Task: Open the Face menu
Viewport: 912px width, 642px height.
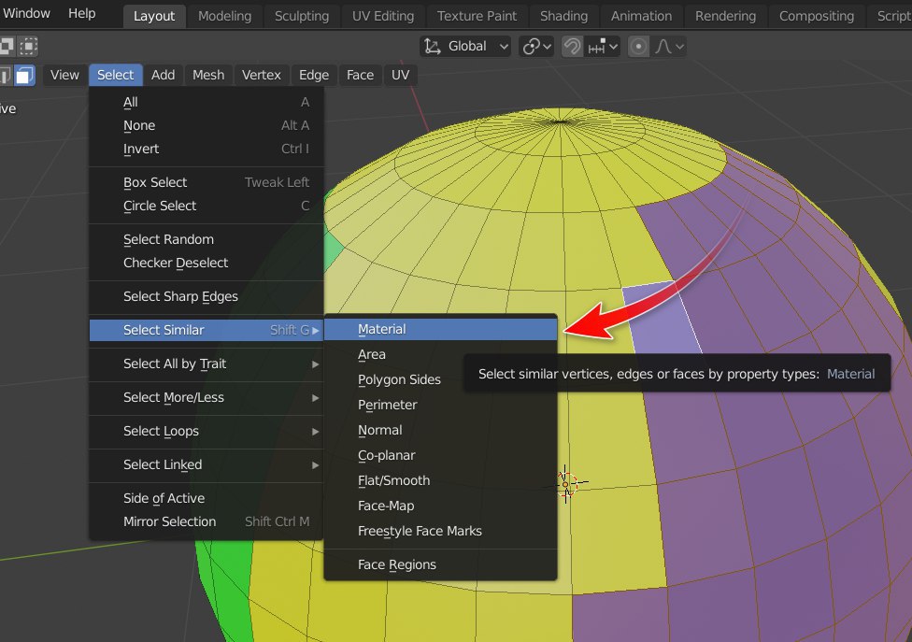Action: 360,75
